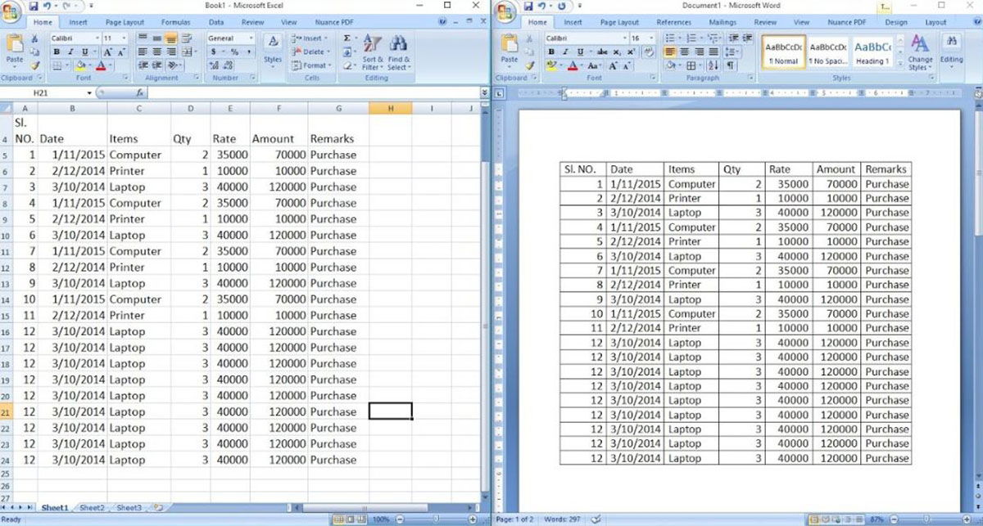
Task: Select the Format Painter in Excel
Action: coord(36,65)
